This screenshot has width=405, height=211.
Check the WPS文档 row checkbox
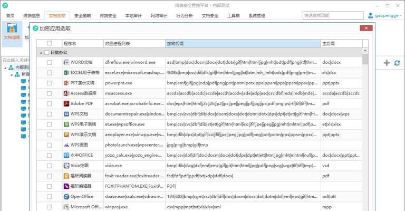click(50, 114)
